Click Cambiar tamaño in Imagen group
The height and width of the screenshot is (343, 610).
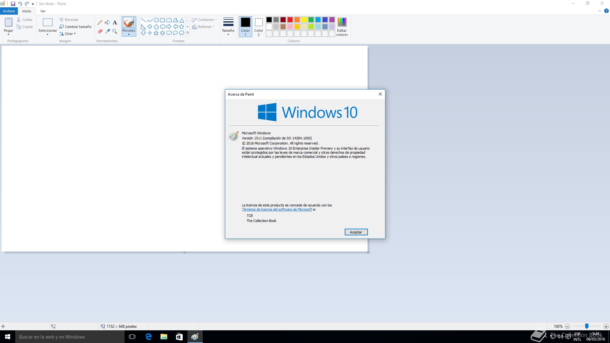click(x=75, y=27)
